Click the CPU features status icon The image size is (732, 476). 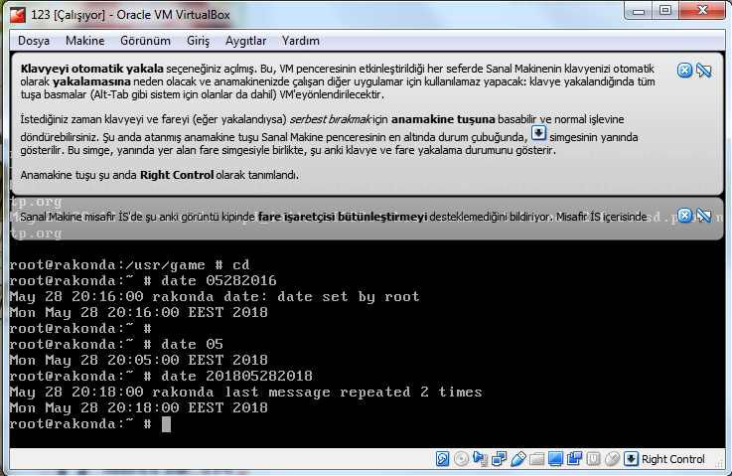[593, 459]
